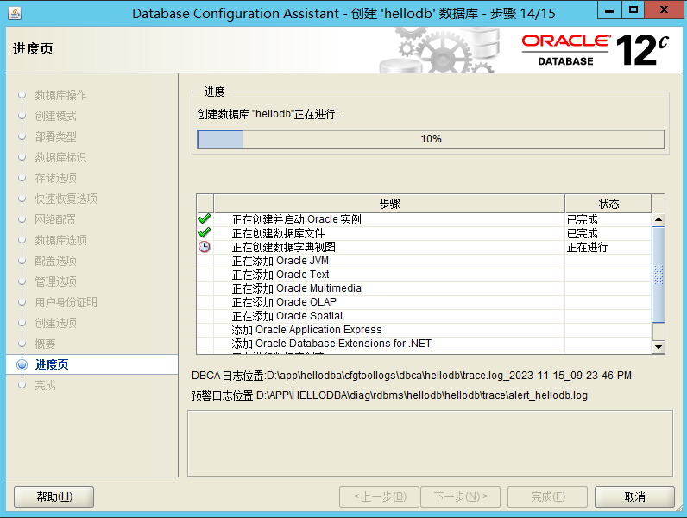This screenshot has height=518, width=687.
Task: Select 部署类型 in the wizard sidebar
Action: tap(55, 136)
